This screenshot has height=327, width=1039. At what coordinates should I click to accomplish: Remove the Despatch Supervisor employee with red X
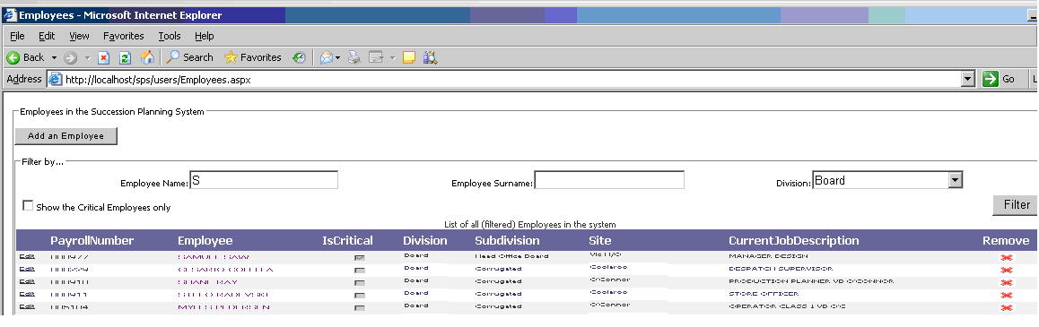point(1007,270)
